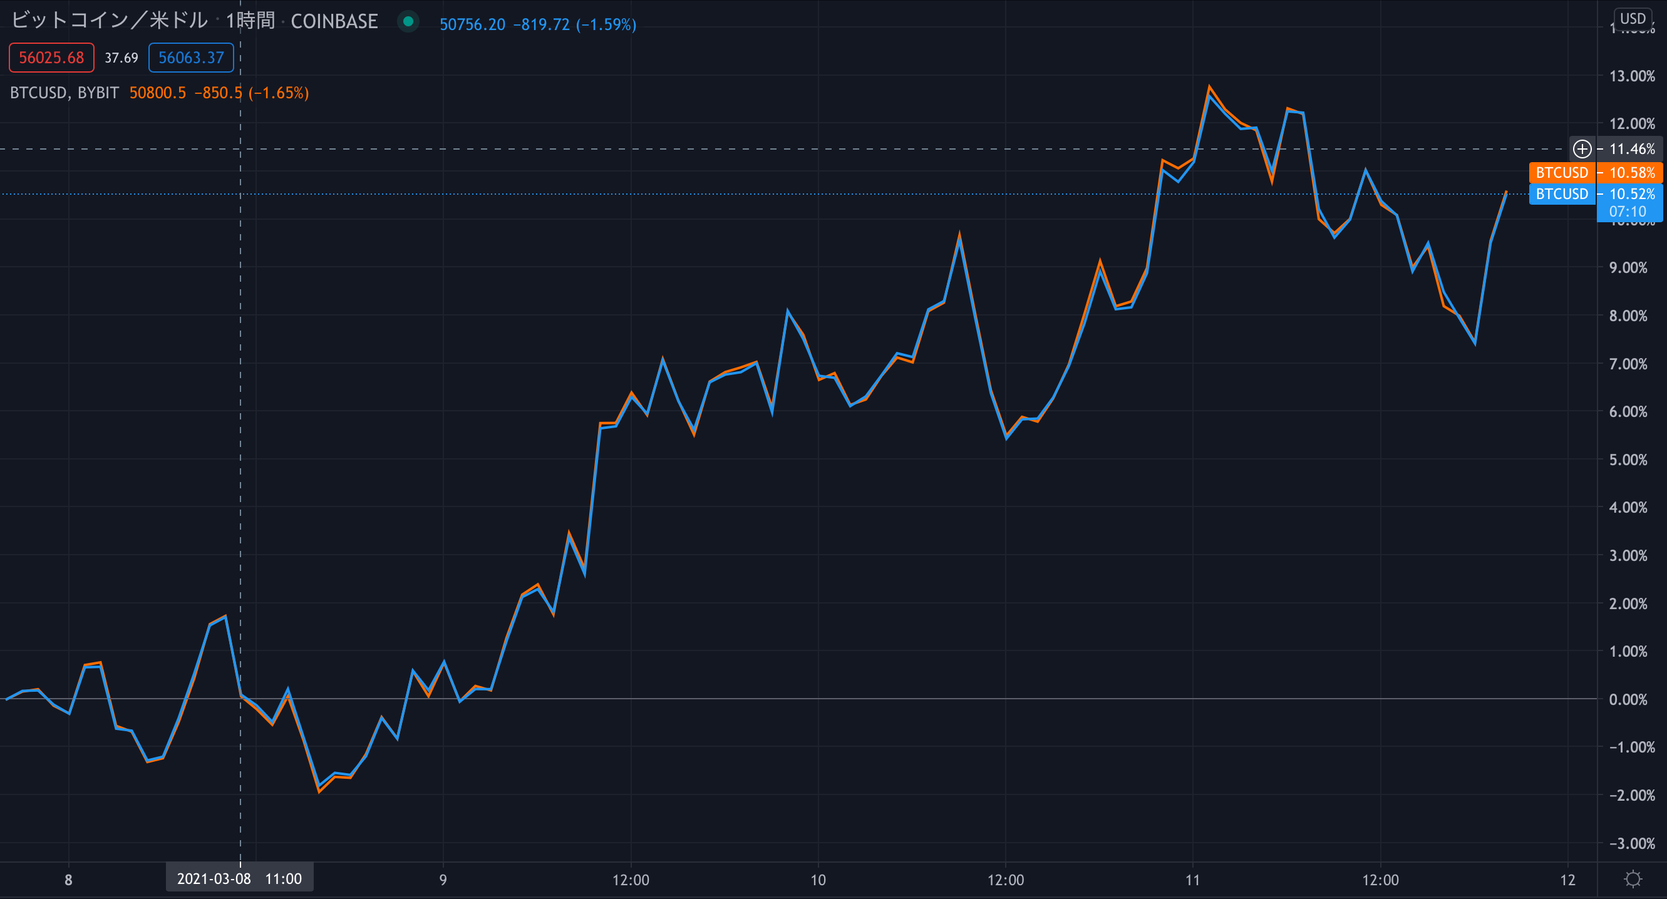Screen dimensions: 1667x899
Task: Click the 0.00% level on price axis
Action: click(1628, 699)
